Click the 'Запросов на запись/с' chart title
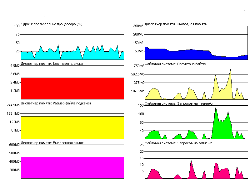 tap(179, 143)
